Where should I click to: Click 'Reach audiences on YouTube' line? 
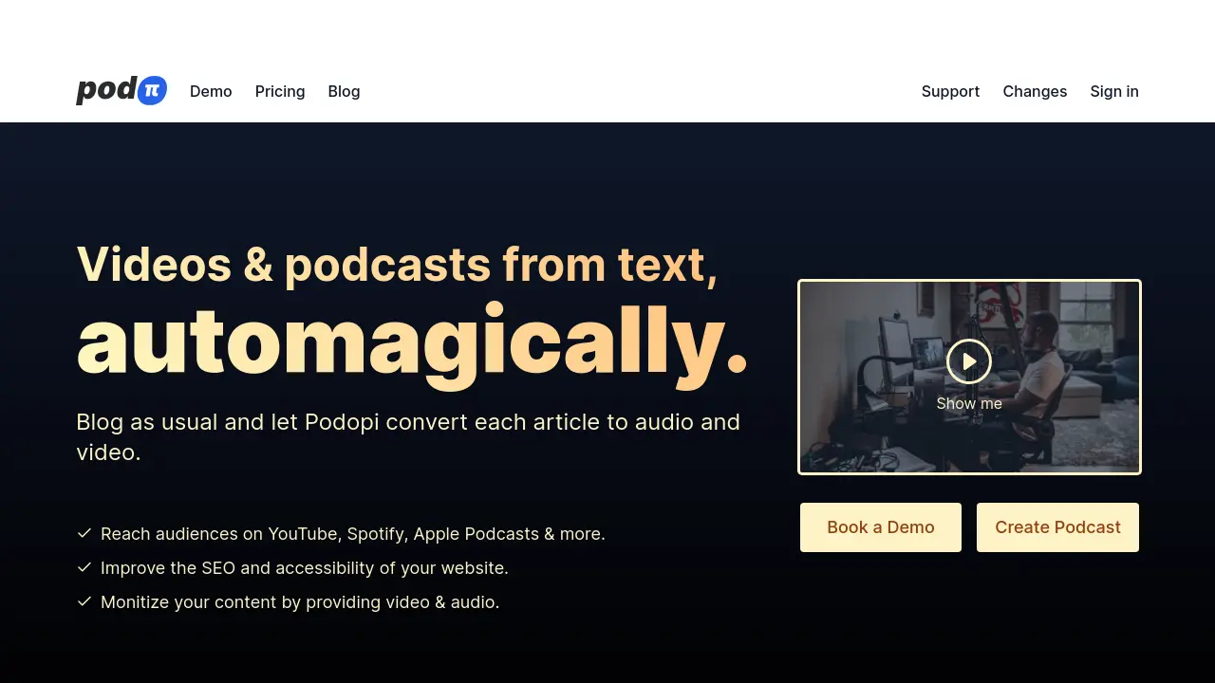[353, 534]
